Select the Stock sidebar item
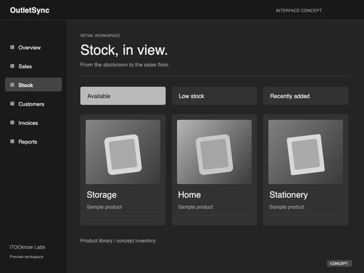Viewport: 364px width, 273px height. (x=33, y=85)
